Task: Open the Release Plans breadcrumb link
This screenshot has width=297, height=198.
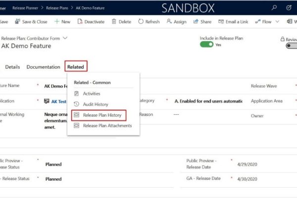Action: click(x=57, y=8)
